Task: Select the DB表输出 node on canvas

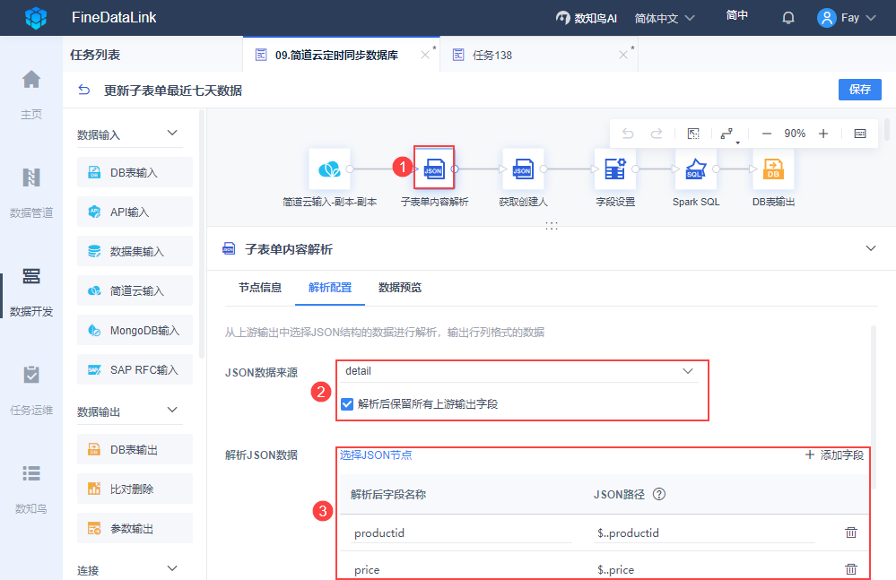Action: pyautogui.click(x=773, y=169)
